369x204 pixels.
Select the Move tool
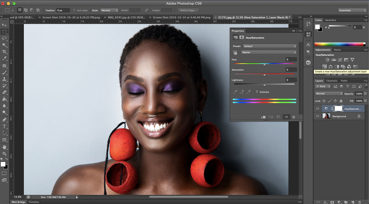click(x=4, y=25)
